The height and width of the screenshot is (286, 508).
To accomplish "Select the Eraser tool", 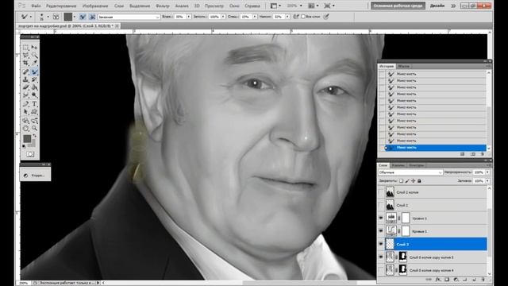I will 26,87.
